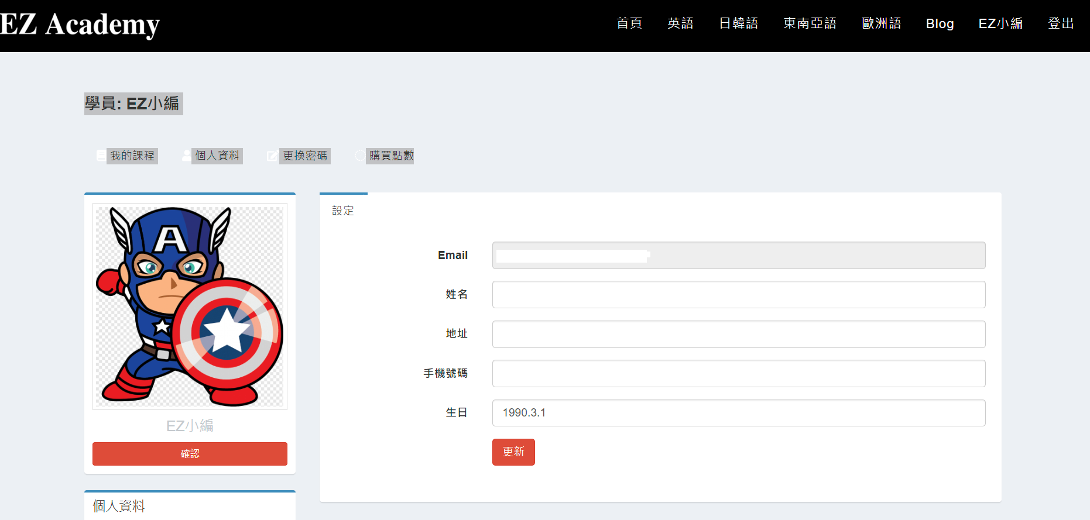
Task: Open the 英語 menu item
Action: pyautogui.click(x=680, y=23)
